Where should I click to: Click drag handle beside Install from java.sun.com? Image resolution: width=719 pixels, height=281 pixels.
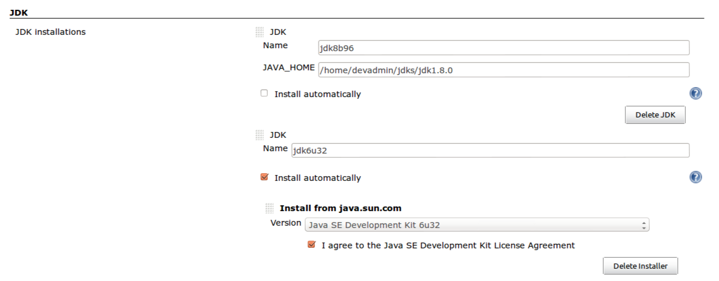270,208
